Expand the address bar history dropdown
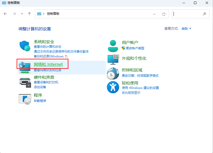The image size is (213, 153). (154, 14)
